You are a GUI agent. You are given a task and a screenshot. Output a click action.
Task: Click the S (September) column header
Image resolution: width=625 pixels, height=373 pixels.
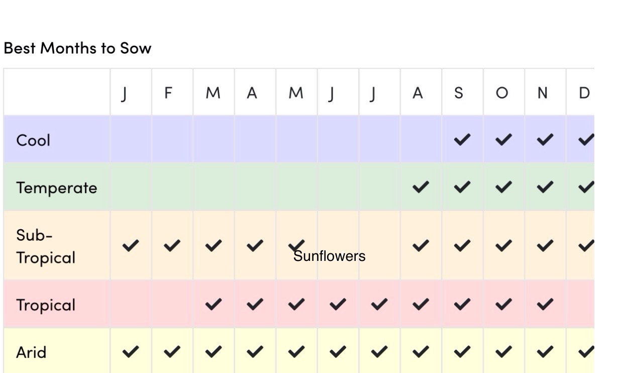458,94
